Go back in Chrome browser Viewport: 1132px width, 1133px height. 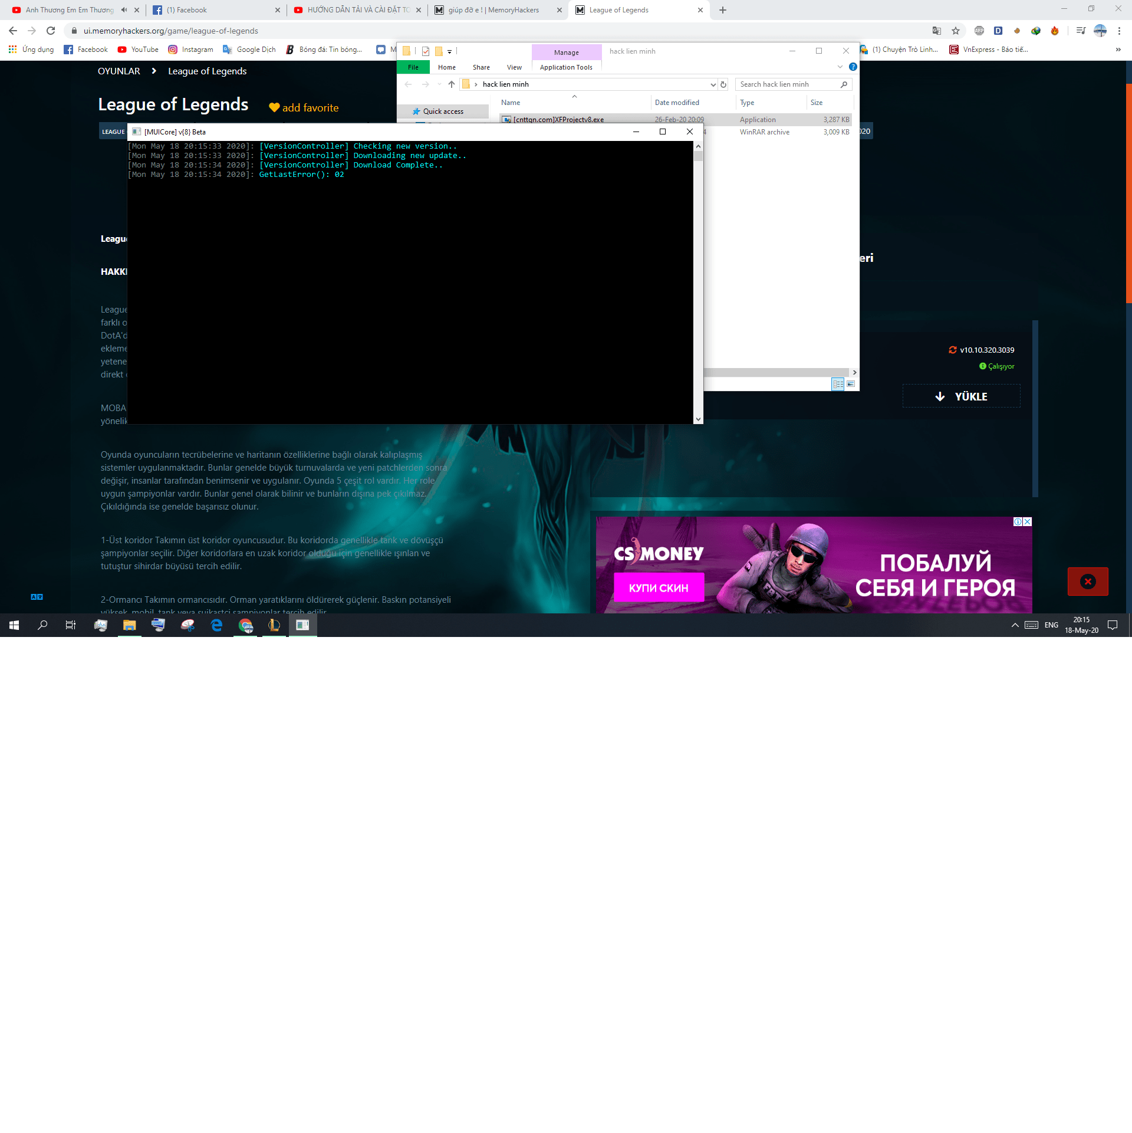click(x=13, y=31)
